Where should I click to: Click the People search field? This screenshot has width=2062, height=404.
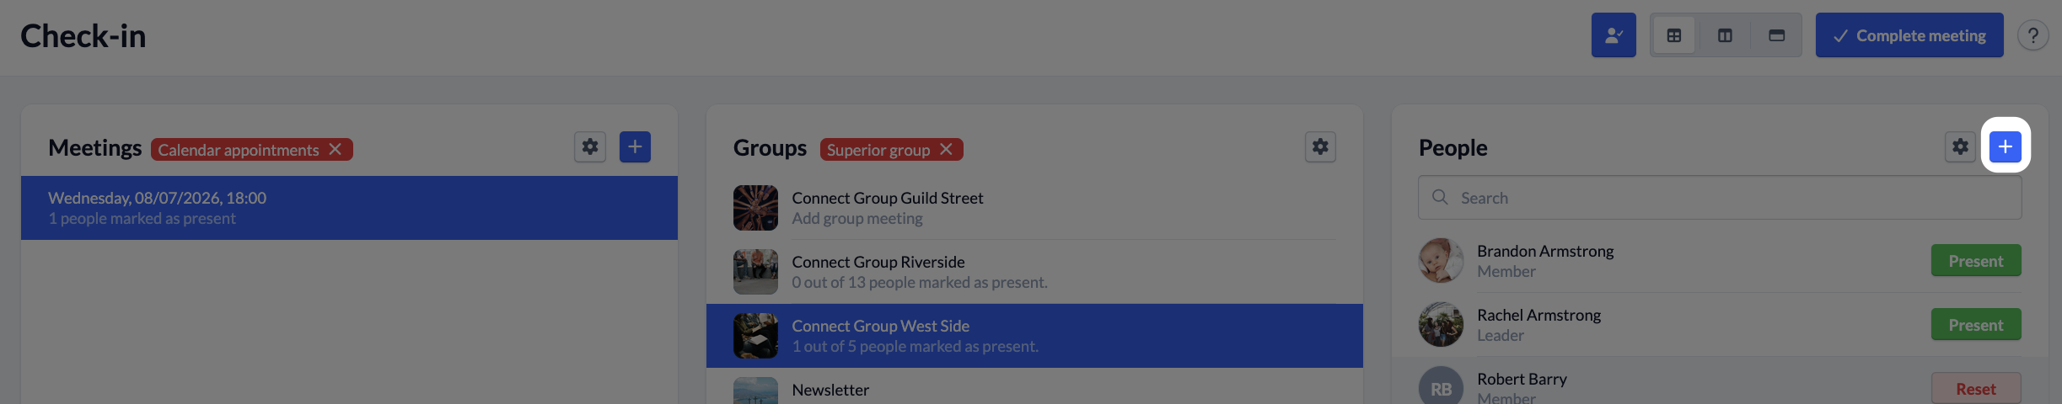[x=1720, y=198]
